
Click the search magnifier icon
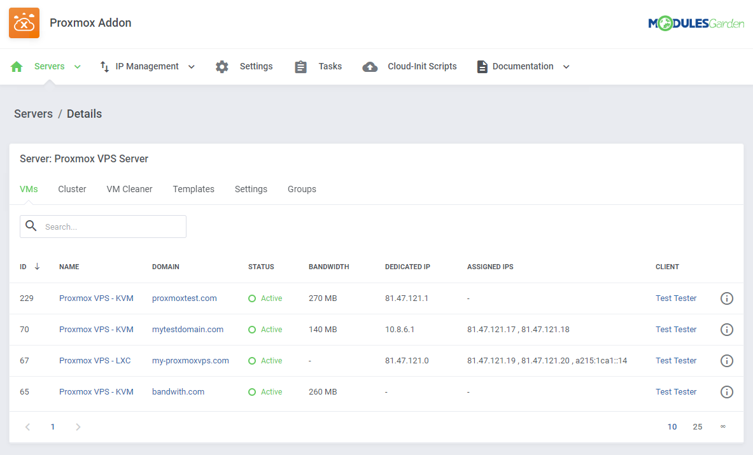click(31, 226)
